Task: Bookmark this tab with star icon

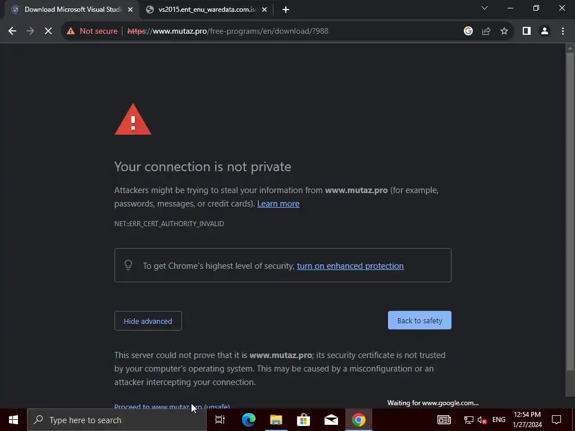Action: [504, 31]
